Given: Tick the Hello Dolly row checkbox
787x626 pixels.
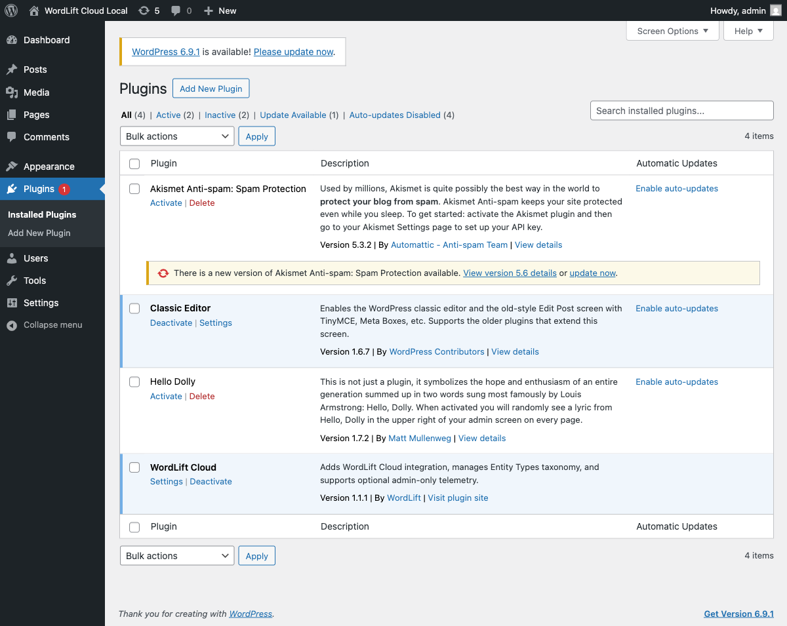Looking at the screenshot, I should tap(134, 381).
